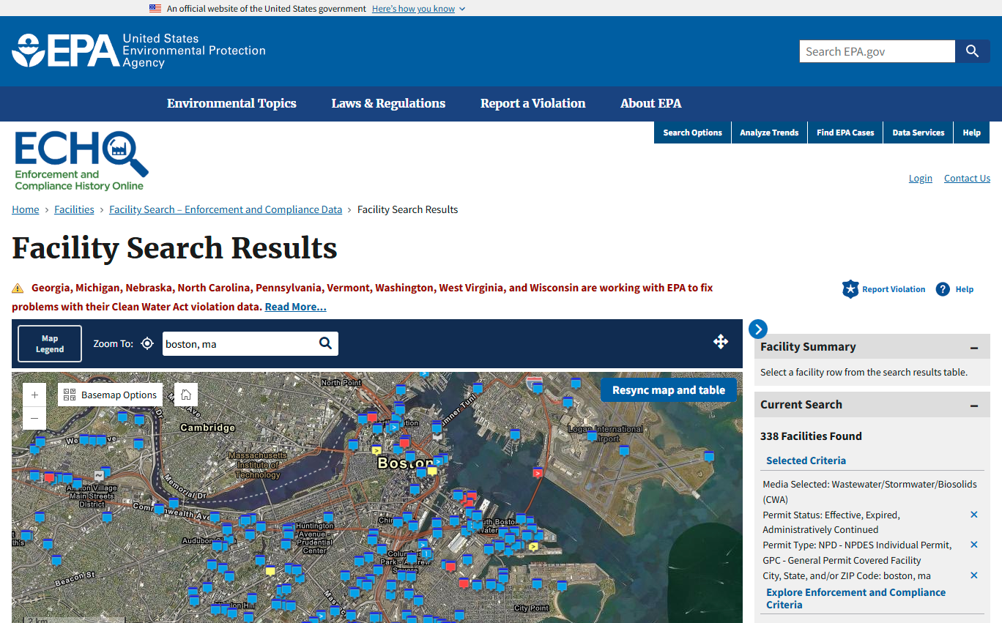
Task: Click Read More... in the warning notice
Action: 296,307
